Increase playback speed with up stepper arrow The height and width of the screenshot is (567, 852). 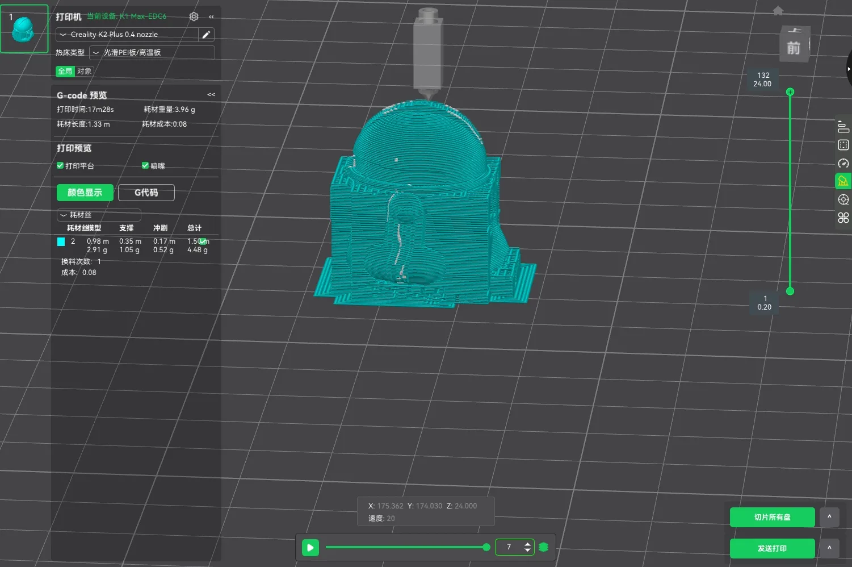[528, 544]
